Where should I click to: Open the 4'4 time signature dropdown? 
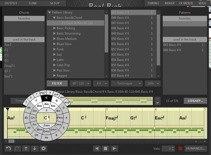point(101,84)
